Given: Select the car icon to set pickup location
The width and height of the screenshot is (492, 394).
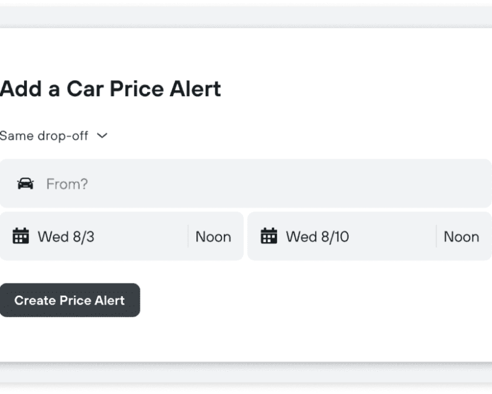Looking at the screenshot, I should click(24, 183).
